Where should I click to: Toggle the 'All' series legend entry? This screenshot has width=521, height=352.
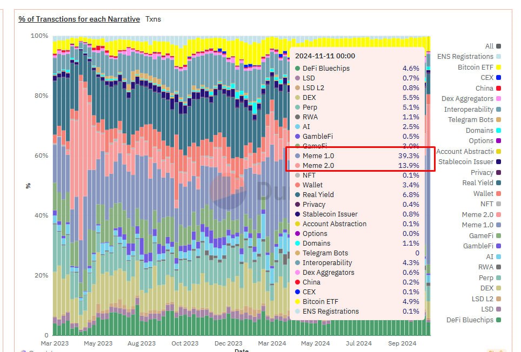pos(489,46)
